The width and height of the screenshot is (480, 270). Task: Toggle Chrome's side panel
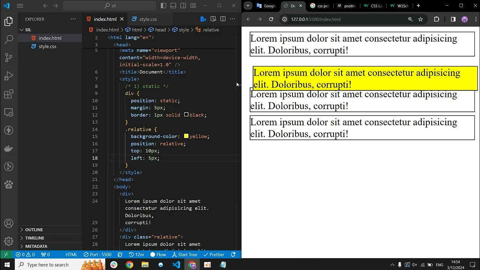(453, 19)
